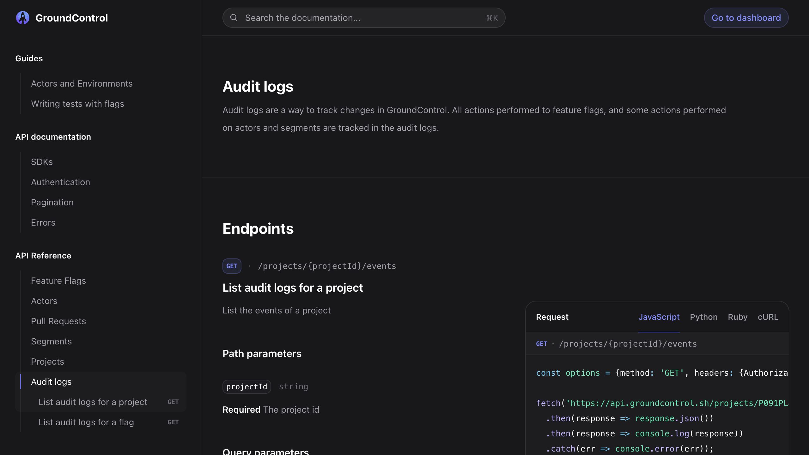809x455 pixels.
Task: Click the ⌘K shortcut hint
Action: coord(492,18)
